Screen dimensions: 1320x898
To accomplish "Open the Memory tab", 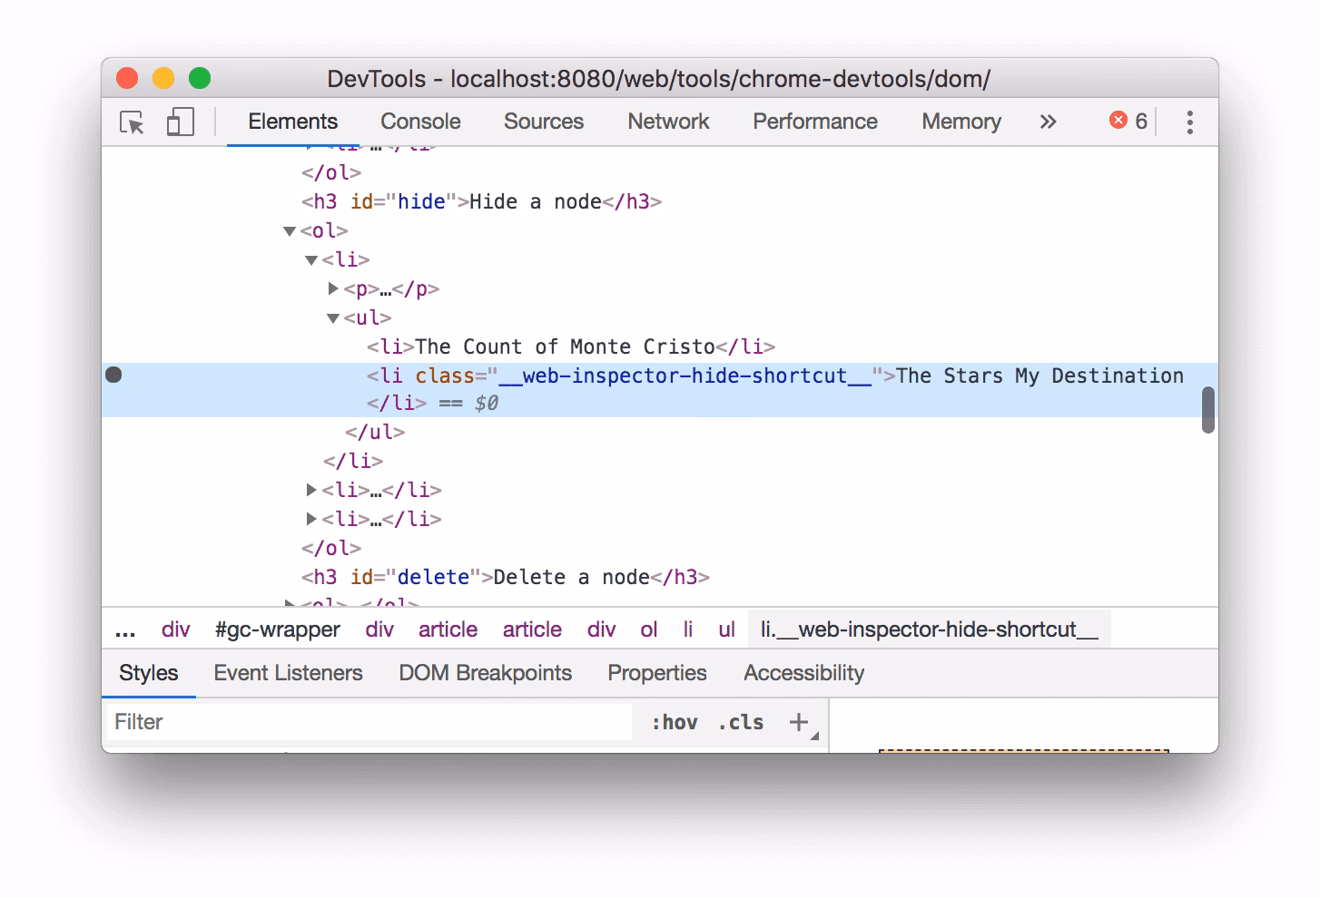I will [x=961, y=122].
